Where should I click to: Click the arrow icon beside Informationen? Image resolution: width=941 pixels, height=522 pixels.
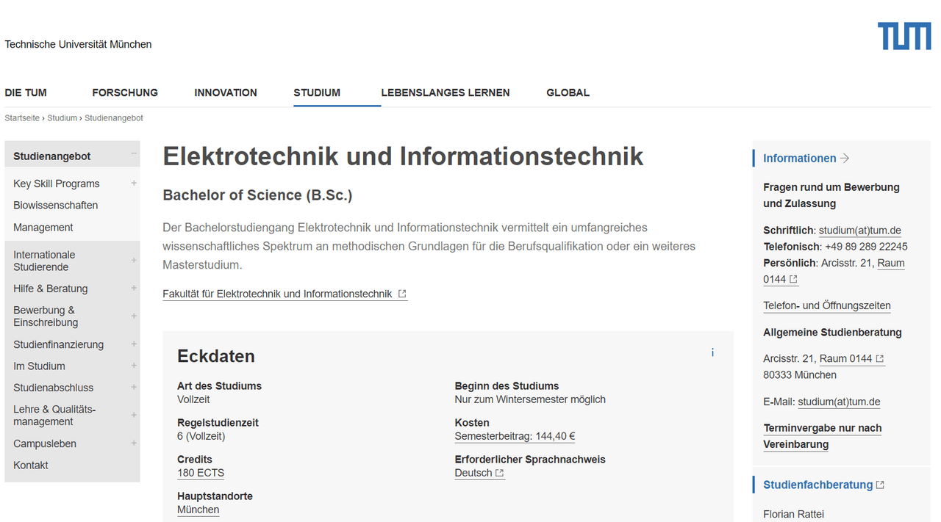pyautogui.click(x=845, y=158)
